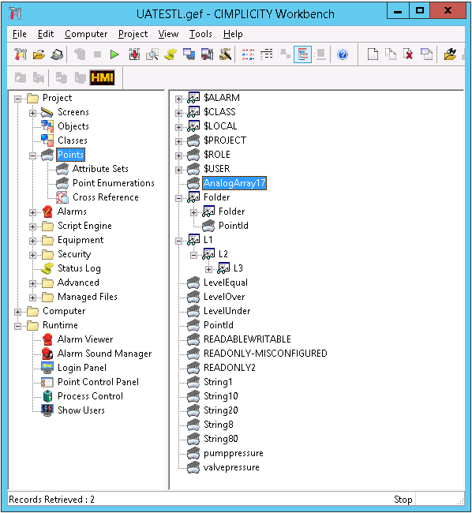The image size is (472, 513).
Task: Click the New Project toolbar icon
Action: click(21, 54)
